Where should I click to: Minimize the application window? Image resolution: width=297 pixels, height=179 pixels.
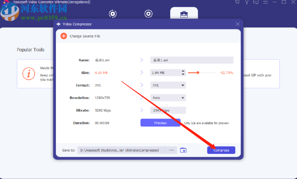pos(274,2)
